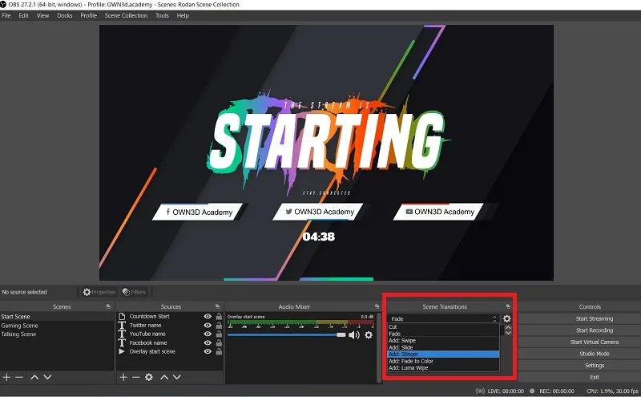
Task: Open the Edit menu
Action: 24,15
